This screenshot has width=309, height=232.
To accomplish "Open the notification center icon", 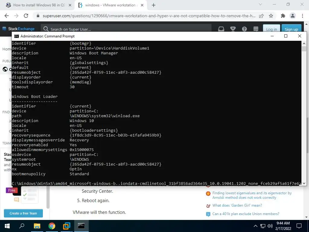I will point(299,226).
